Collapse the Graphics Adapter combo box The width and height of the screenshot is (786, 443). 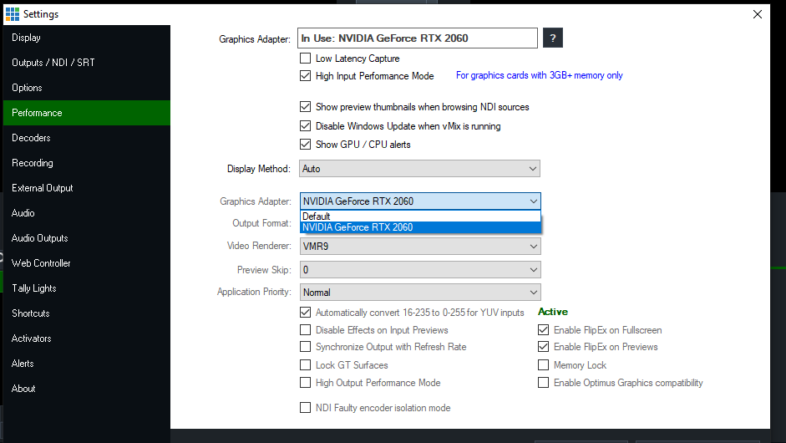point(420,201)
